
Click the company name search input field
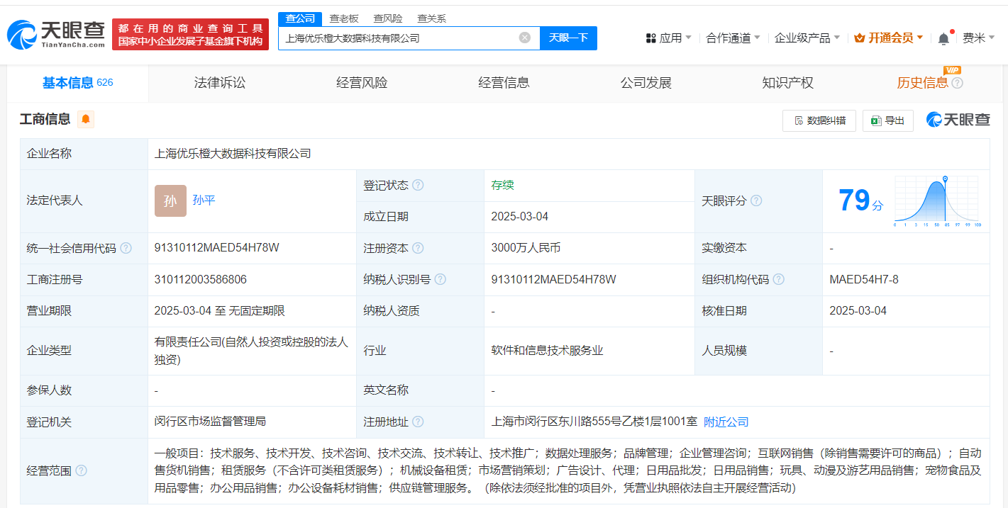pyautogui.click(x=397, y=38)
